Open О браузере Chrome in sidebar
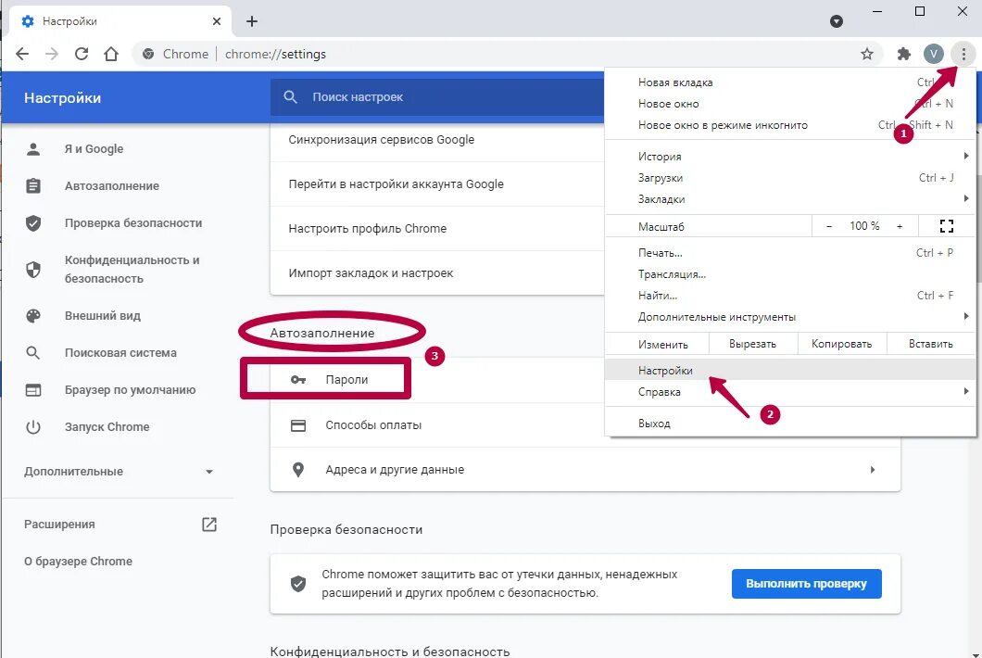 point(79,562)
